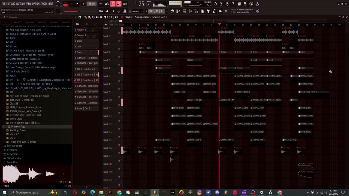
Task: Open the EDIT menu
Action: click(8, 4)
